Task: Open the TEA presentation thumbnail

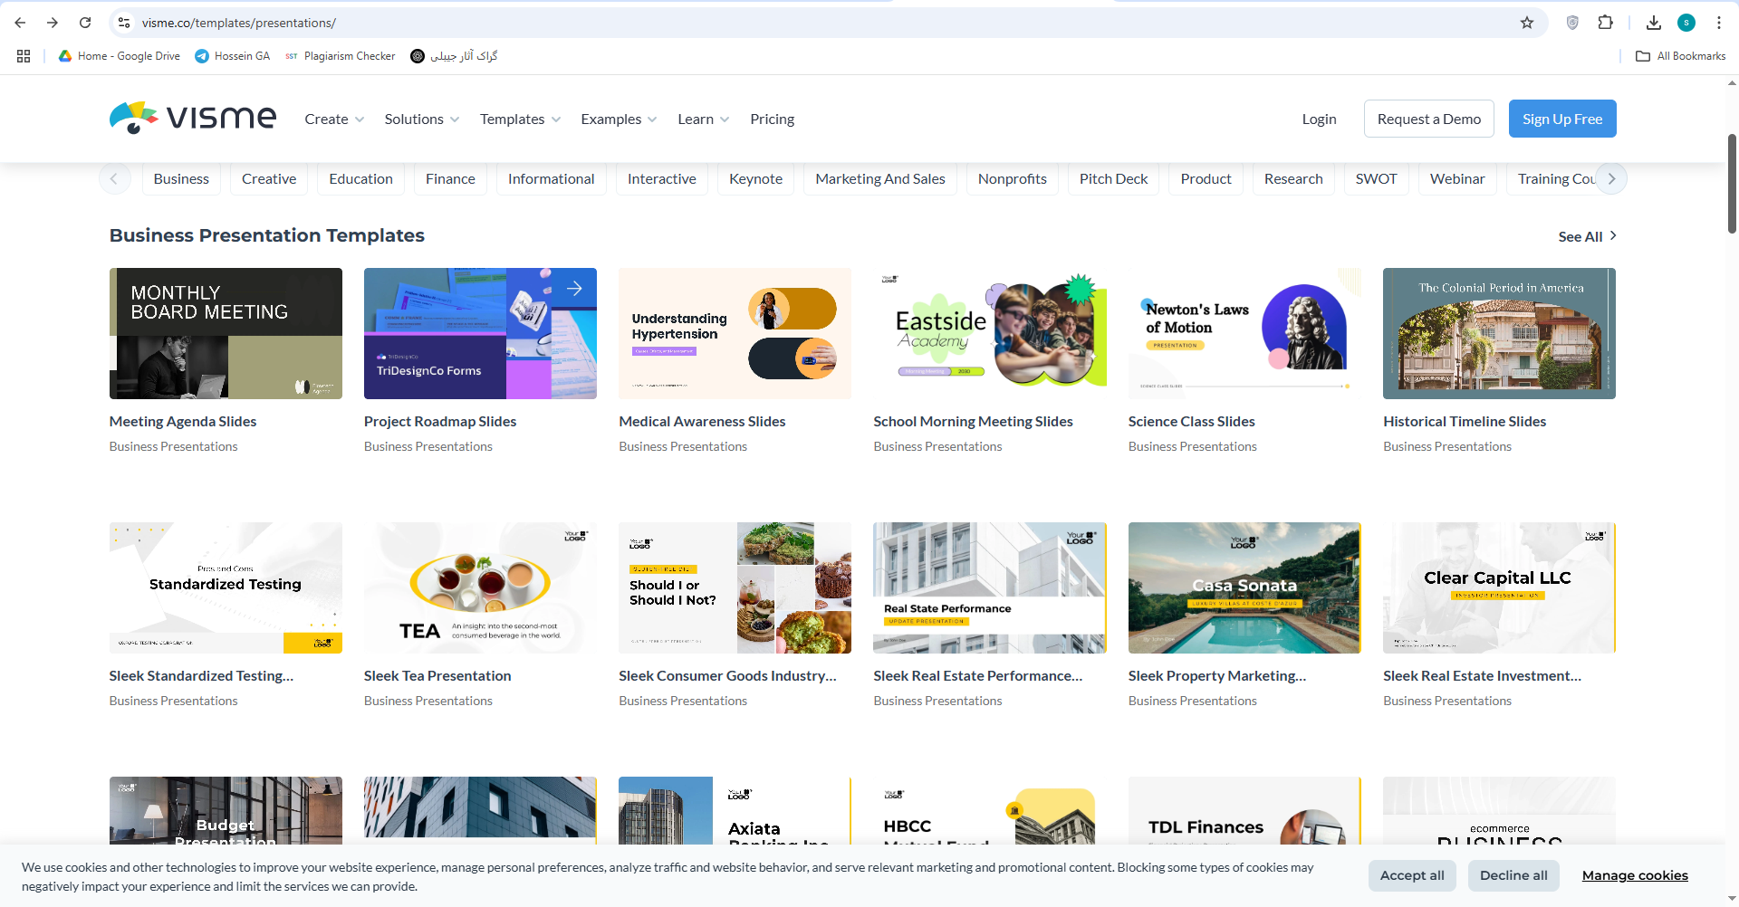Action: [x=480, y=587]
